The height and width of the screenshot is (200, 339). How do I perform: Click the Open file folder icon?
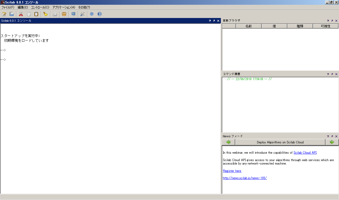point(12,14)
